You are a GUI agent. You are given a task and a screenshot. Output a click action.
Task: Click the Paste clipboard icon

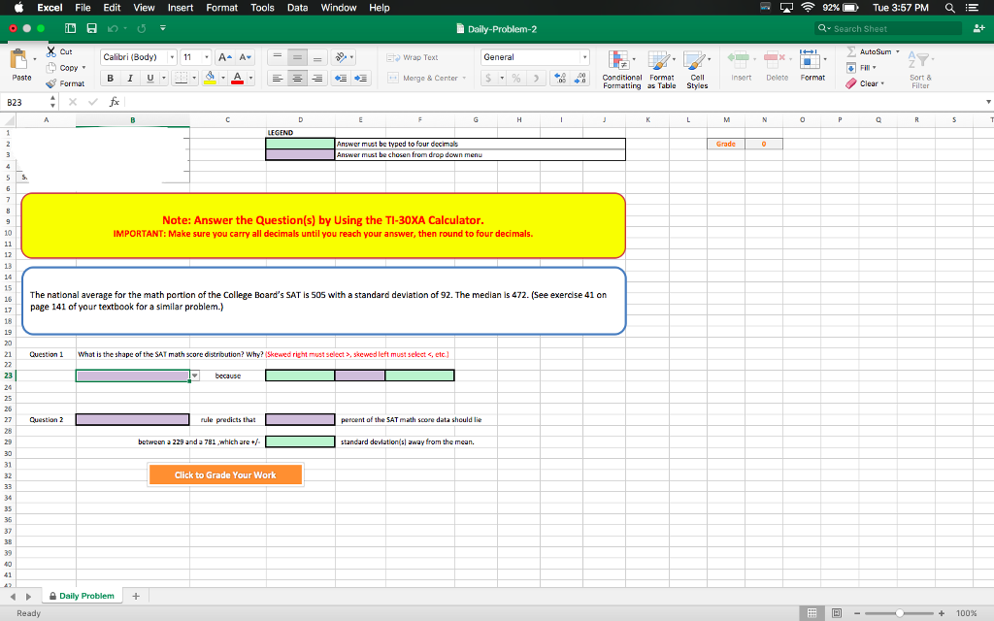click(x=20, y=61)
